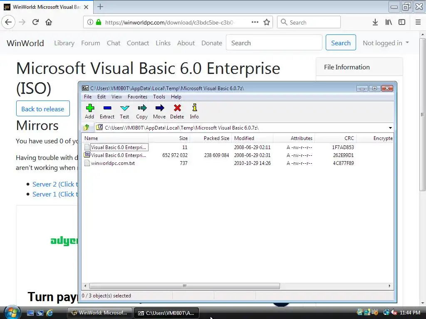Open the Chat nav link
The image size is (426, 319).
(x=113, y=43)
